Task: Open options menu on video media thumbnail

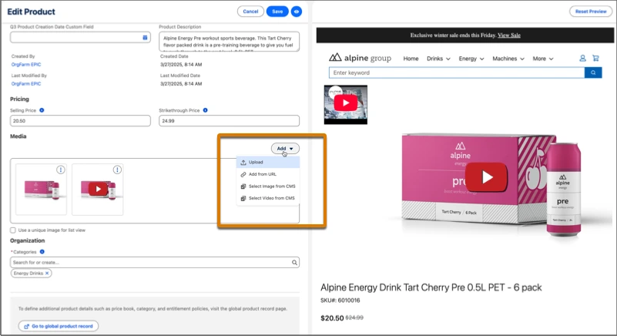Action: 117,170
